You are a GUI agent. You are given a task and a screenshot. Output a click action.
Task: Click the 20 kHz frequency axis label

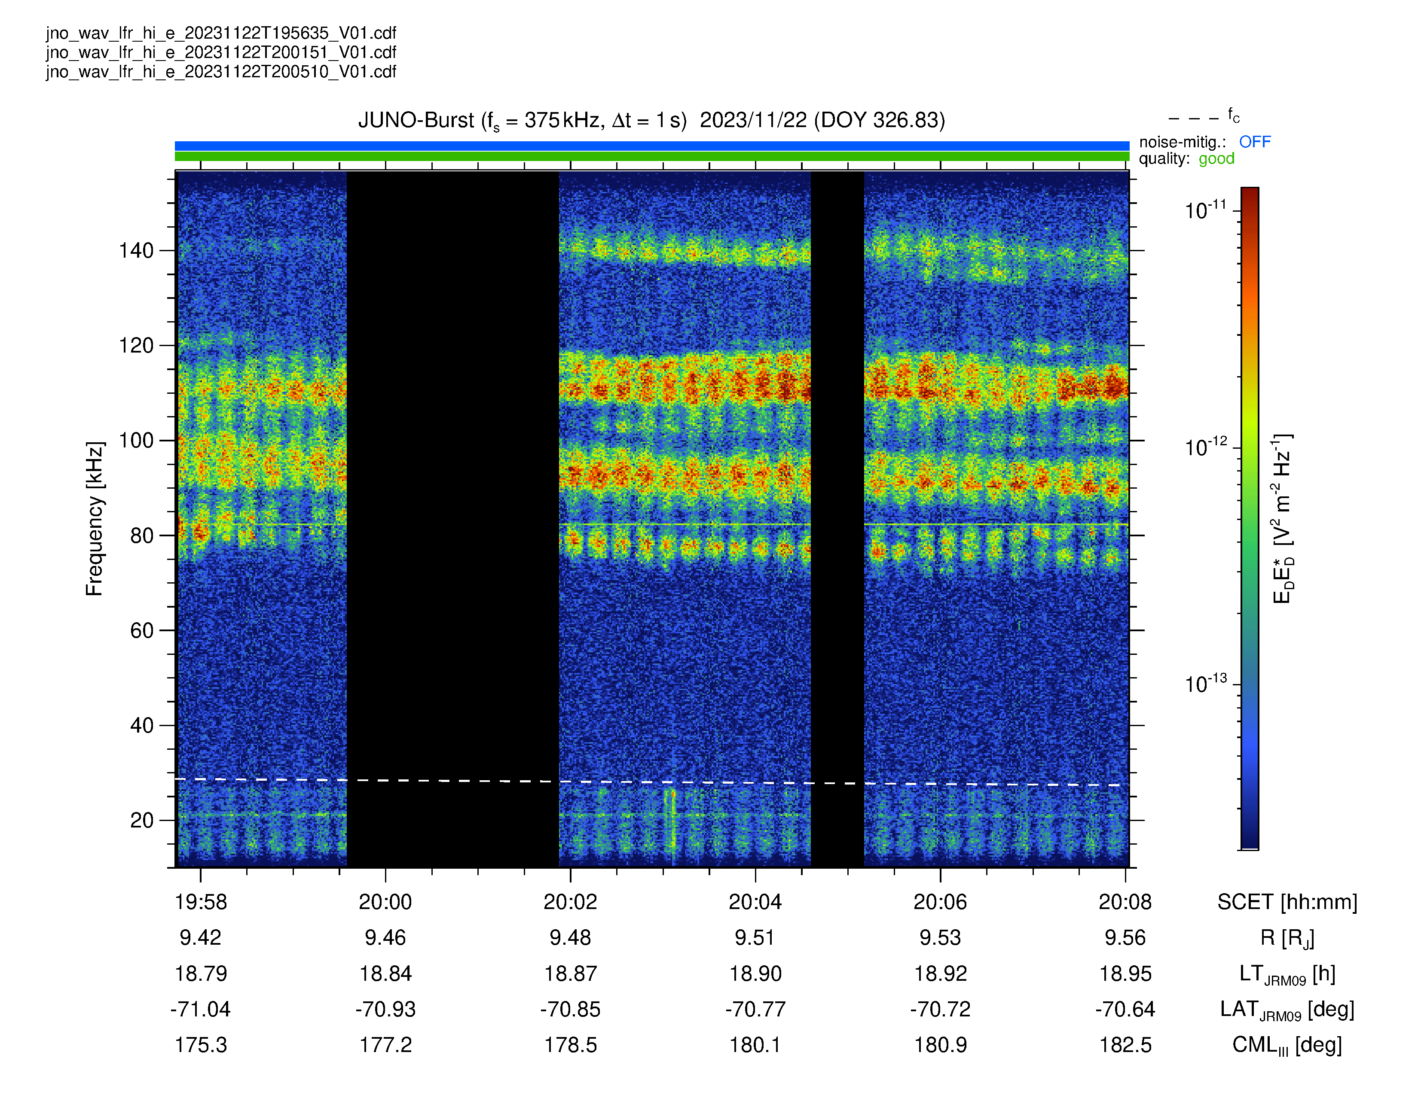(x=142, y=821)
